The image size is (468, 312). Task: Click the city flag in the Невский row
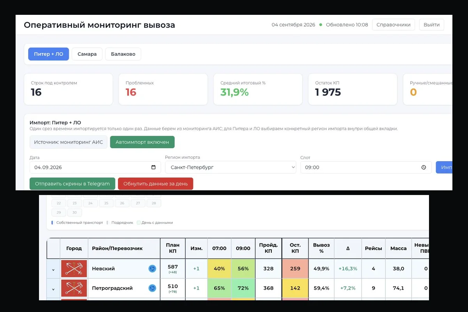point(74,268)
